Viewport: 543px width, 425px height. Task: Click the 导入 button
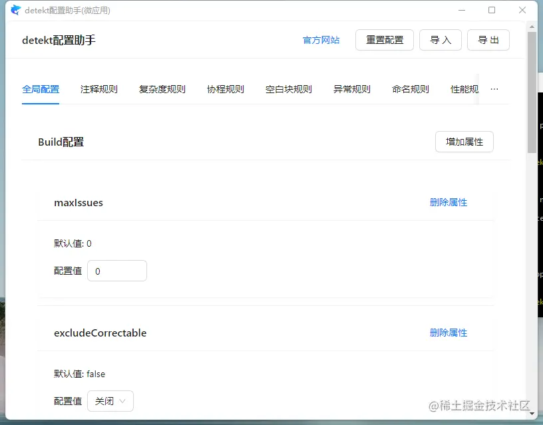pos(441,40)
